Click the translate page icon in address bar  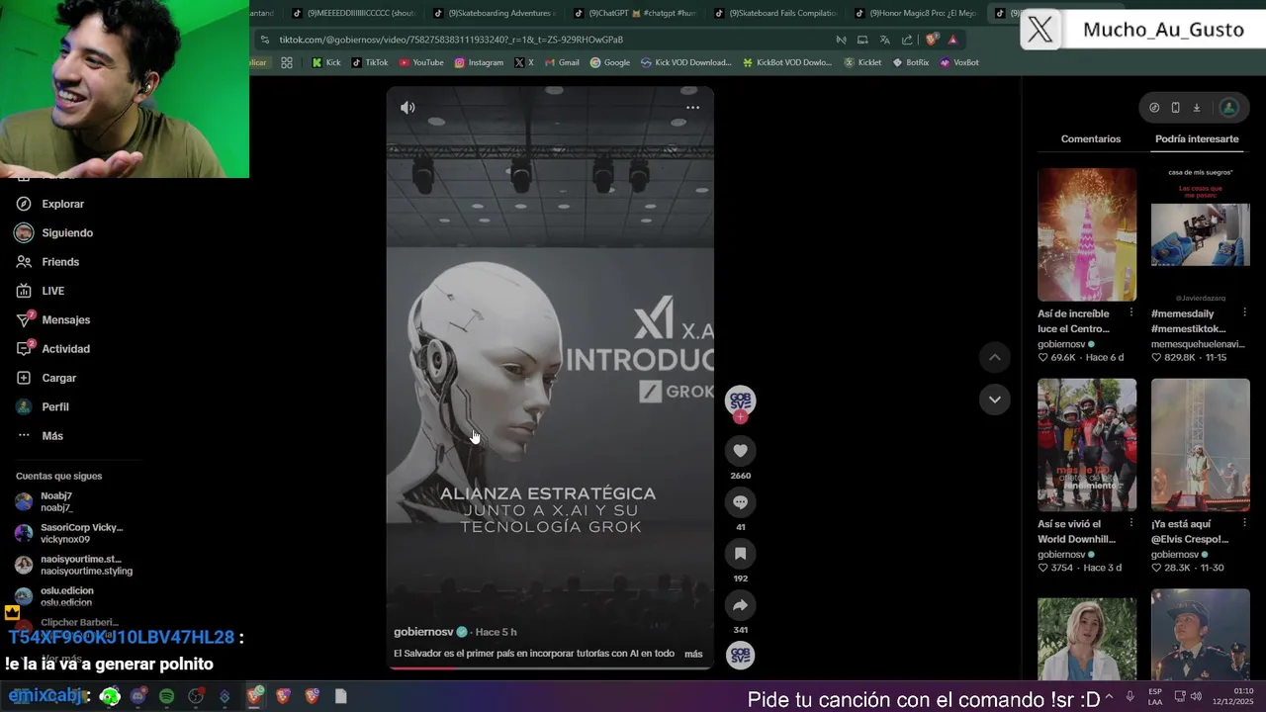click(x=884, y=40)
